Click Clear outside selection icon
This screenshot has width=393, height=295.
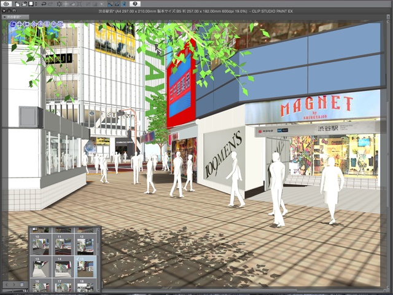tap(66, 4)
